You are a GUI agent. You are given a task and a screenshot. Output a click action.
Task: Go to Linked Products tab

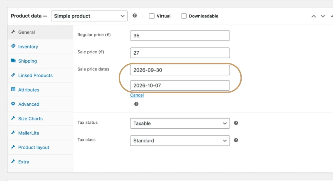[40, 75]
